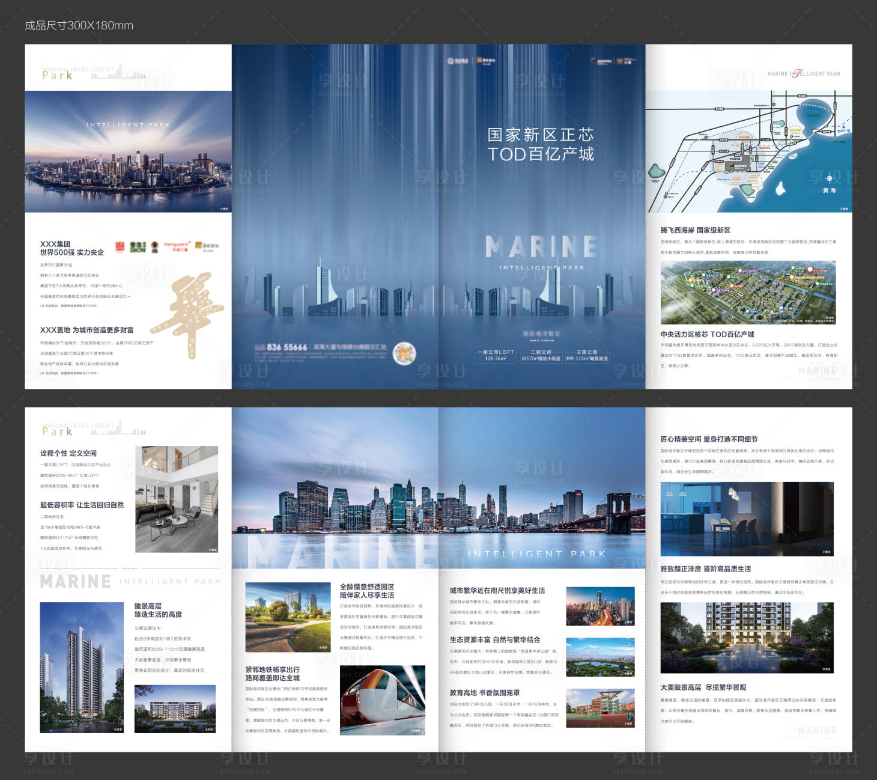The width and height of the screenshot is (877, 780).
Task: Open the high-speed train photo
Action: click(383, 701)
